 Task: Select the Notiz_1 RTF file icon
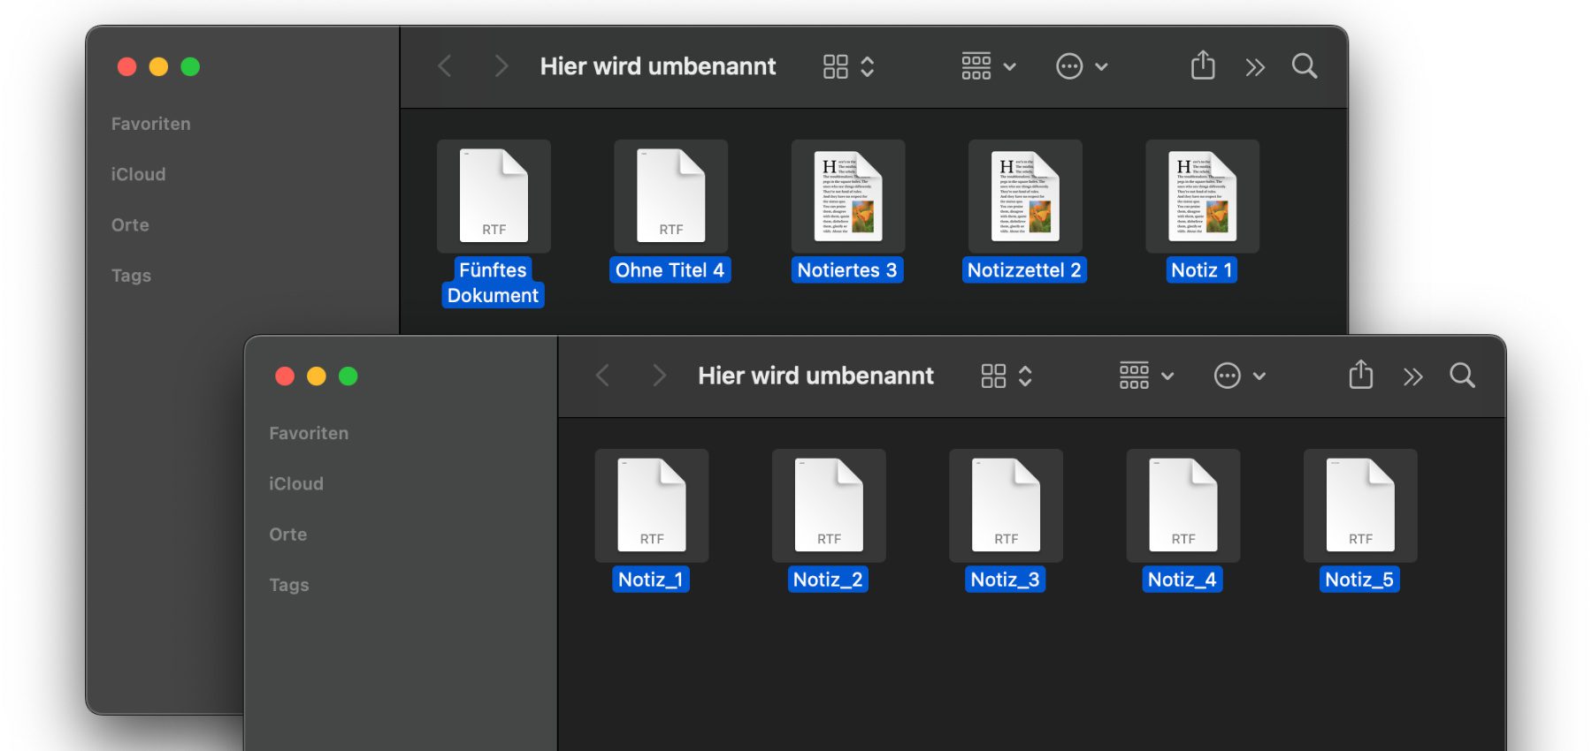(652, 505)
